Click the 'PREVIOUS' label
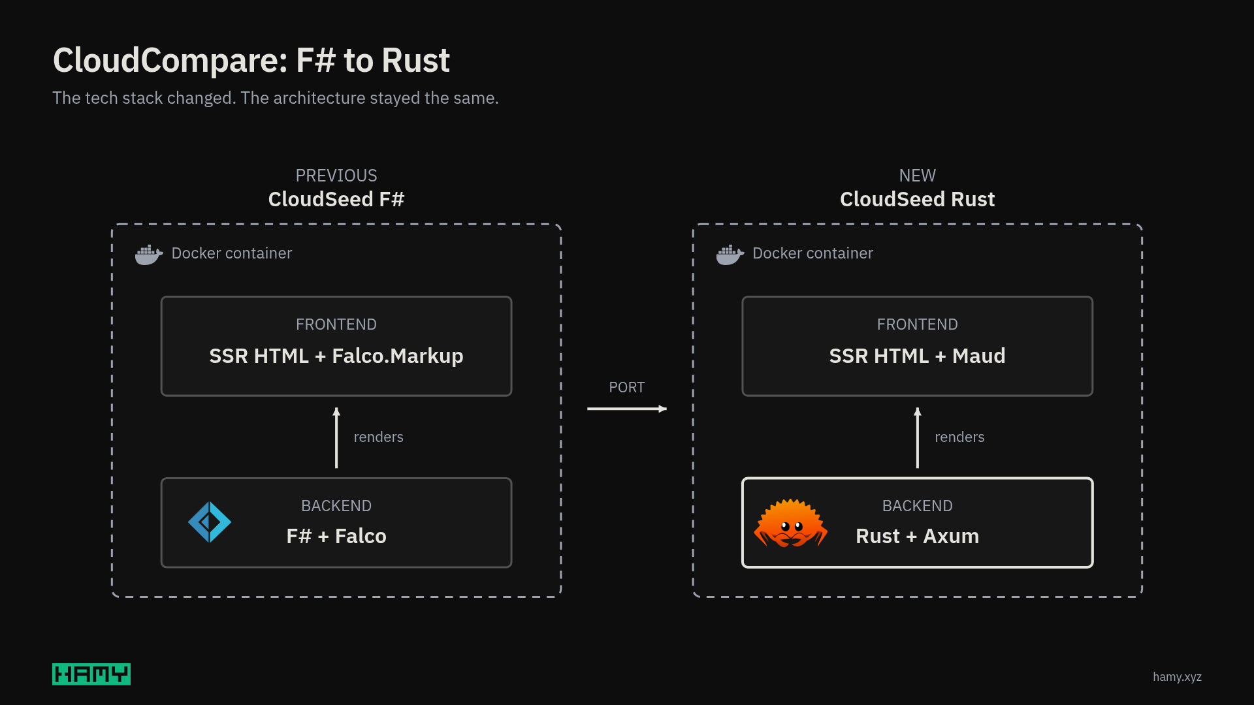This screenshot has width=1254, height=705. coord(336,176)
